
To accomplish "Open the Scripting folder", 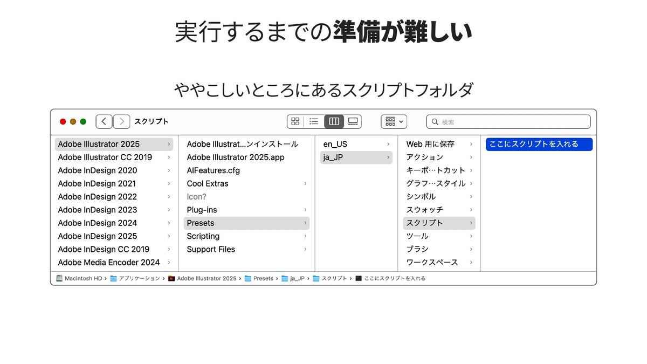I will (x=246, y=236).
